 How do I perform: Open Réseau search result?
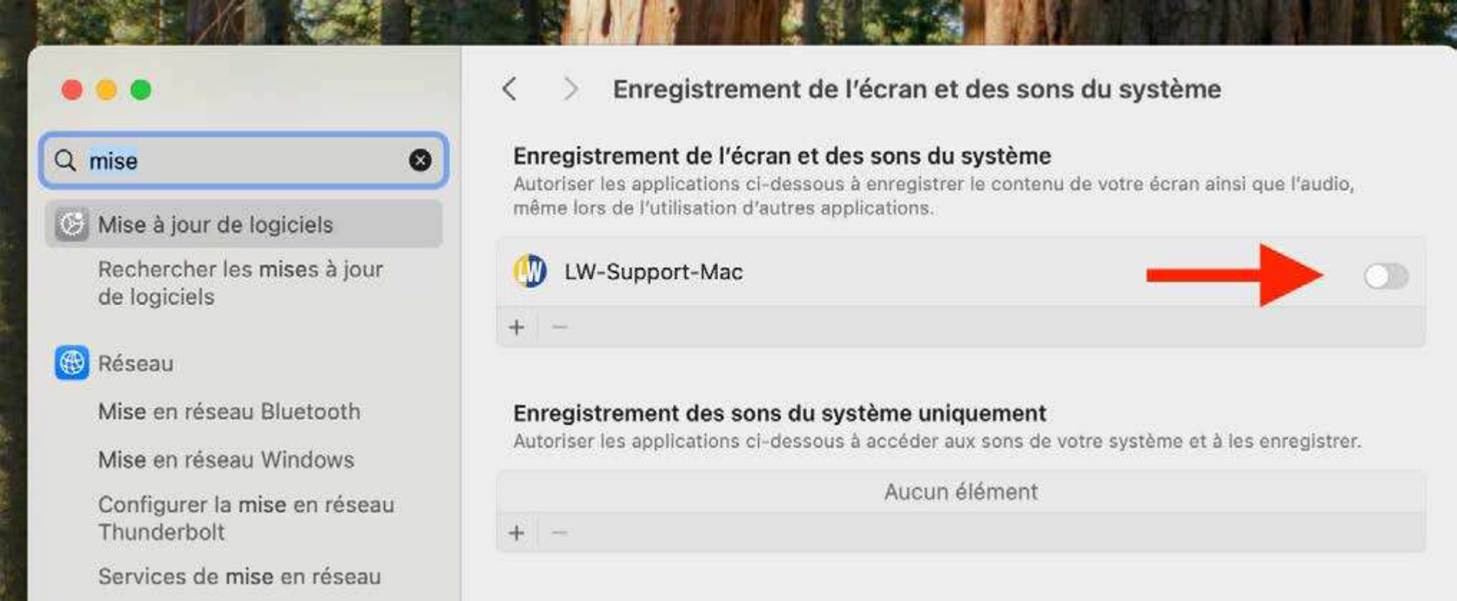click(x=135, y=364)
